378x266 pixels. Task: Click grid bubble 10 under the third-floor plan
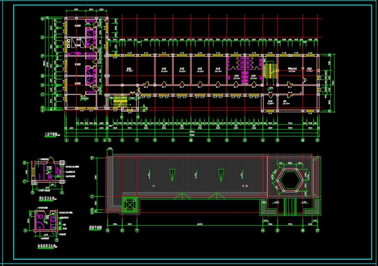point(191,140)
